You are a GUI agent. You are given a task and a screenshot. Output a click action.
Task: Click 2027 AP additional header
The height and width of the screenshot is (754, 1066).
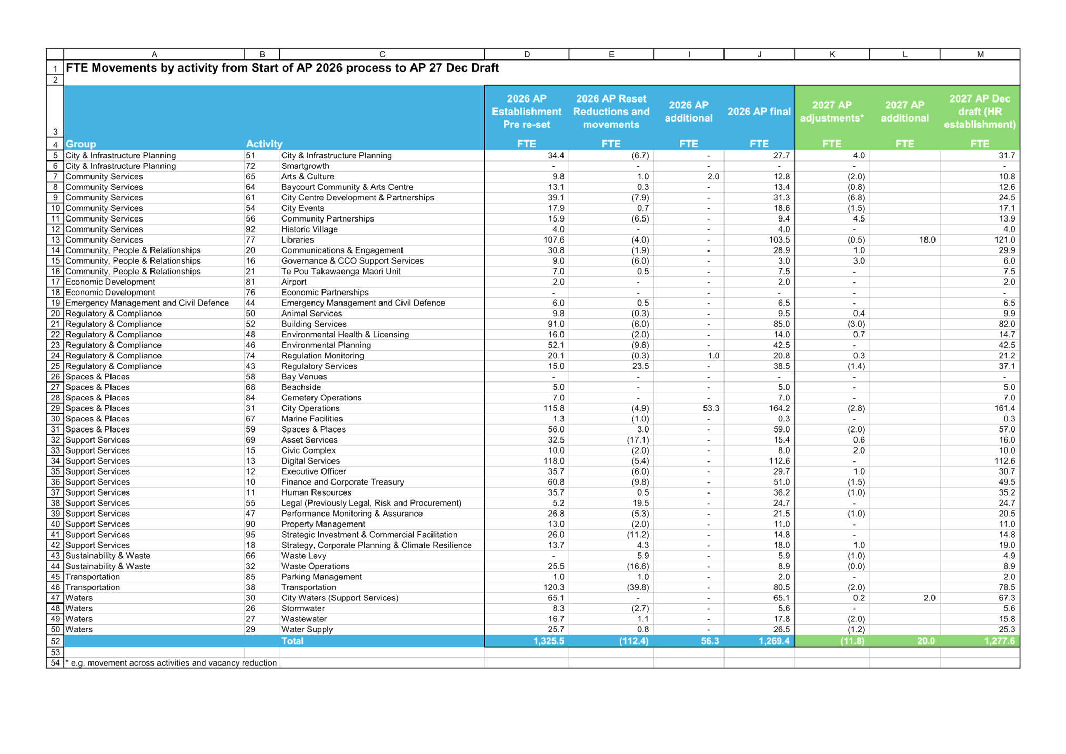point(904,112)
